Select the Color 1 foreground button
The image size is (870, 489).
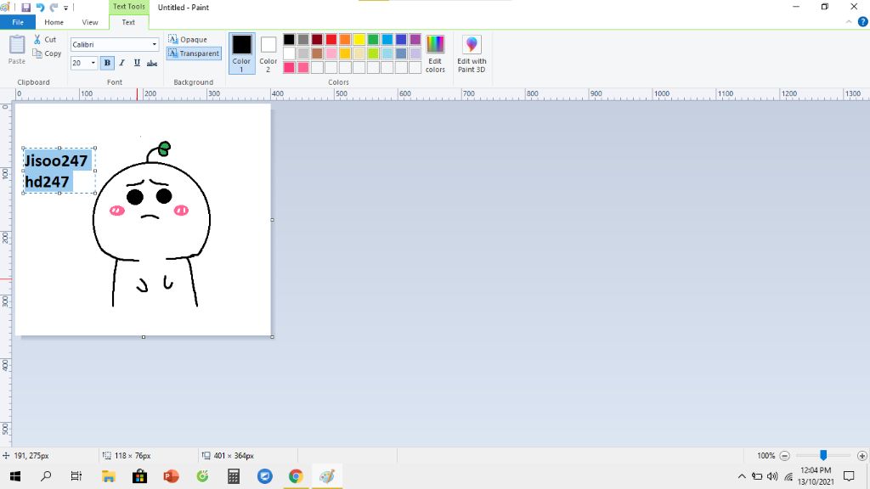point(241,53)
